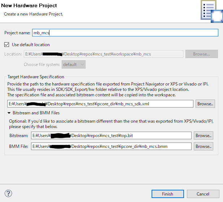
Task: Click the Bitstream label
Action: [x=19, y=136]
